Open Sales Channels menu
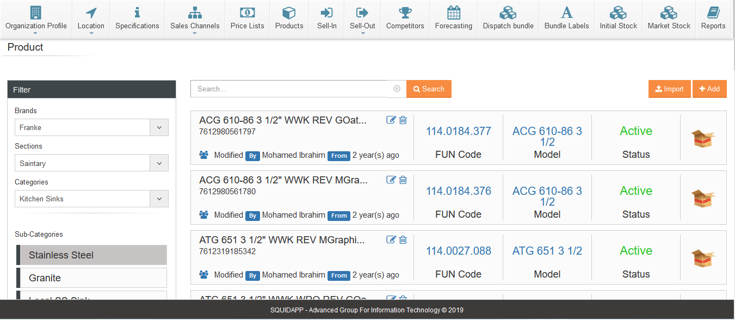Screen dimensions: 735x320 tap(195, 19)
